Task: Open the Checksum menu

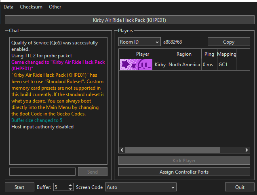Action: 31,7
